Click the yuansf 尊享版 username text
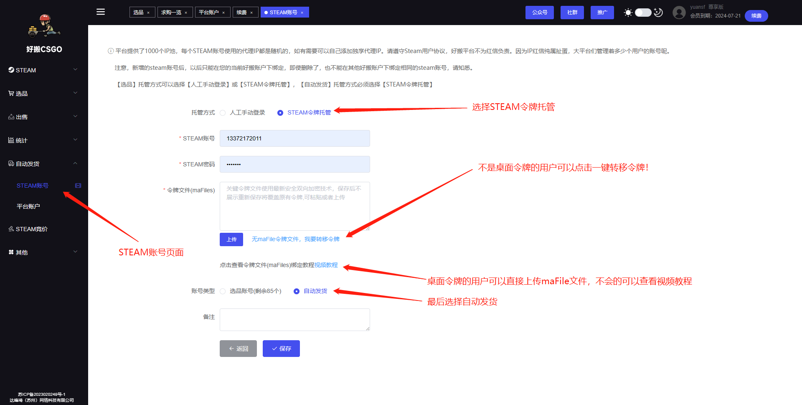 [x=707, y=7]
